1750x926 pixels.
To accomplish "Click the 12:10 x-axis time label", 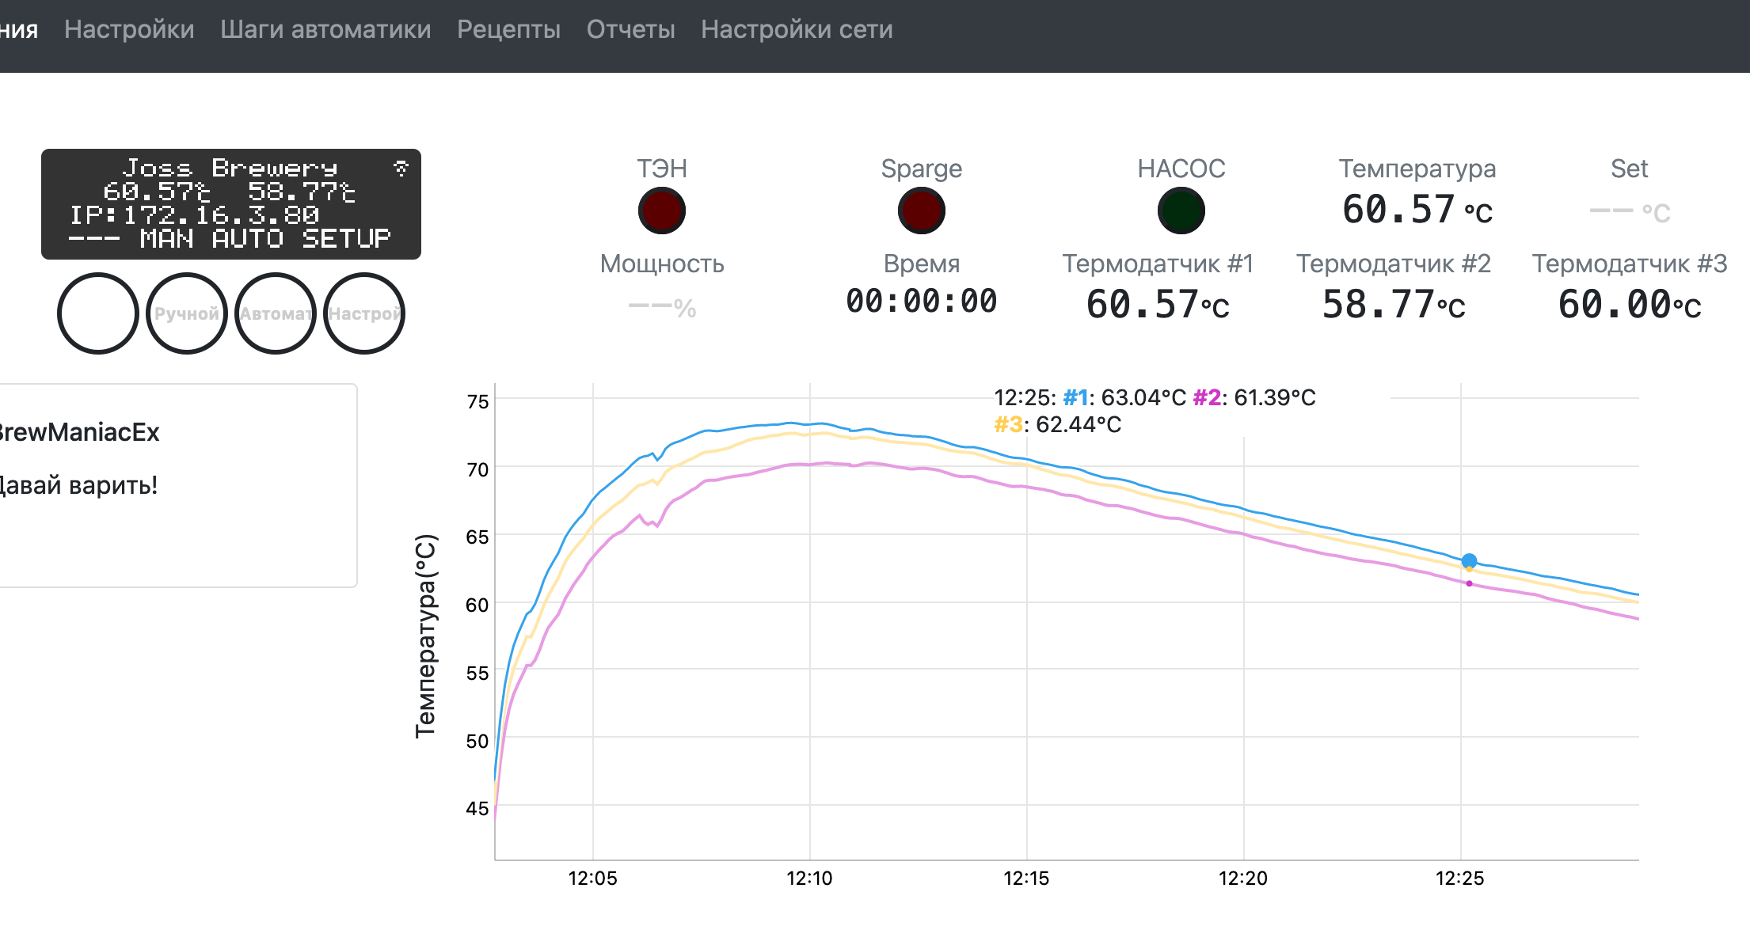I will click(x=809, y=879).
